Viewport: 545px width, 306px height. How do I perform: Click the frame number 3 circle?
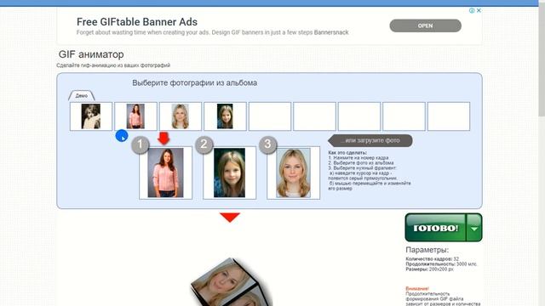pyautogui.click(x=267, y=144)
